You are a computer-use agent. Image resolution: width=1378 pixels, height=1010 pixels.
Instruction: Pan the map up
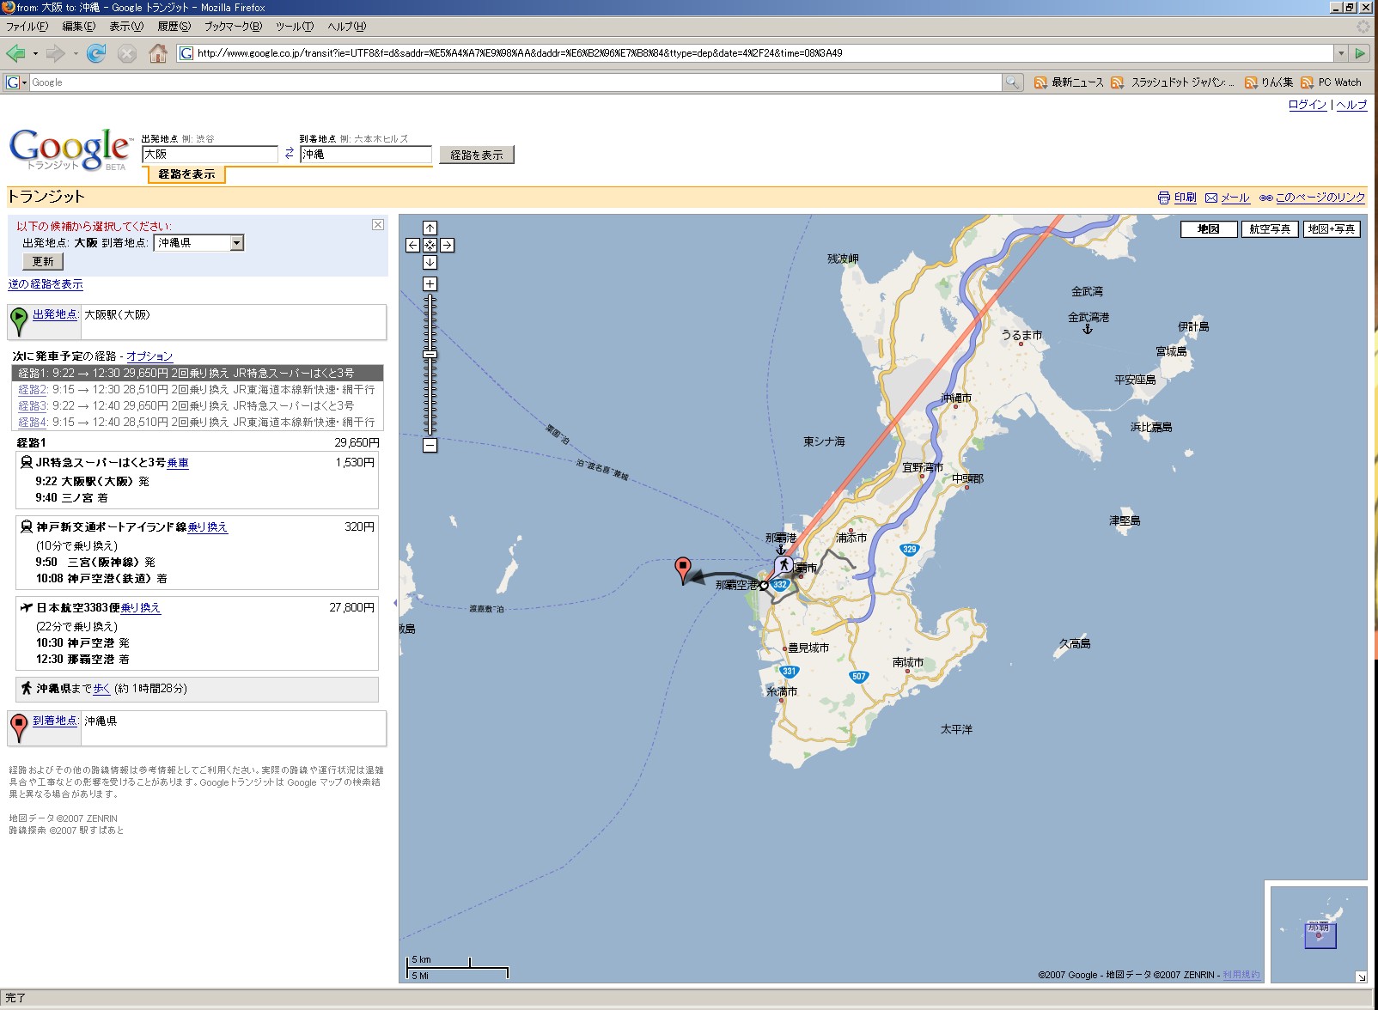pyautogui.click(x=430, y=228)
